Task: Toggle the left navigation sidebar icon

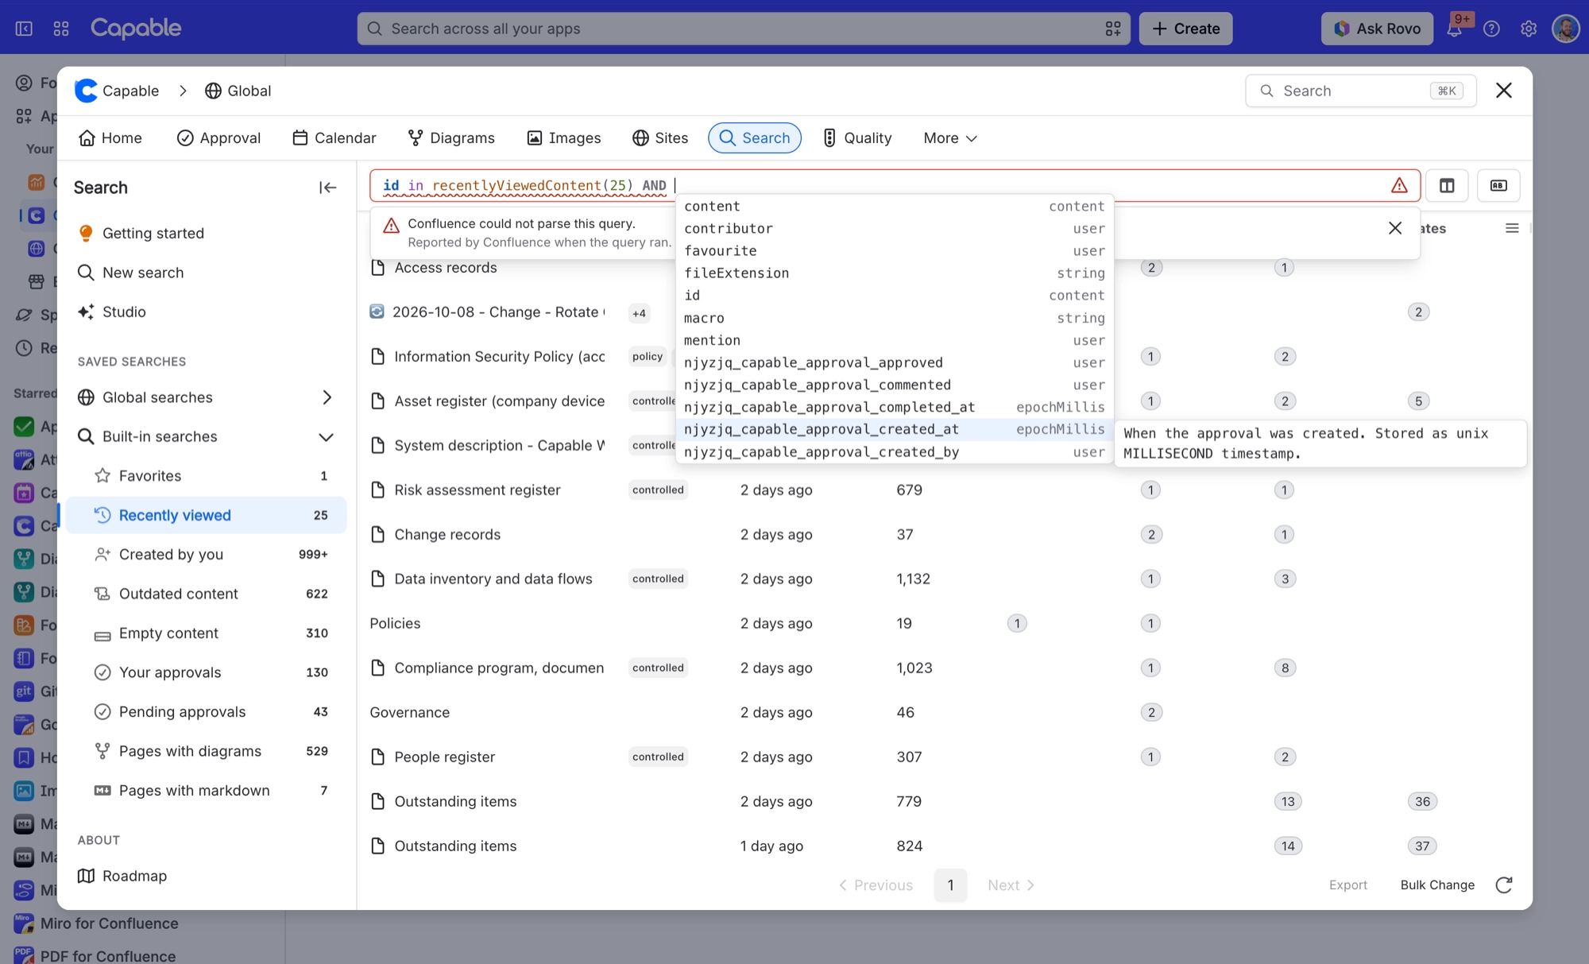Action: click(24, 29)
